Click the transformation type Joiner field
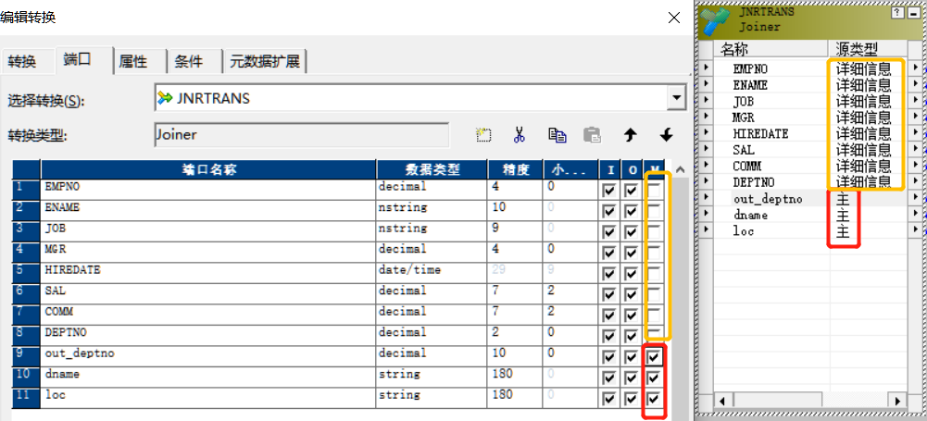927x421 pixels. click(302, 135)
